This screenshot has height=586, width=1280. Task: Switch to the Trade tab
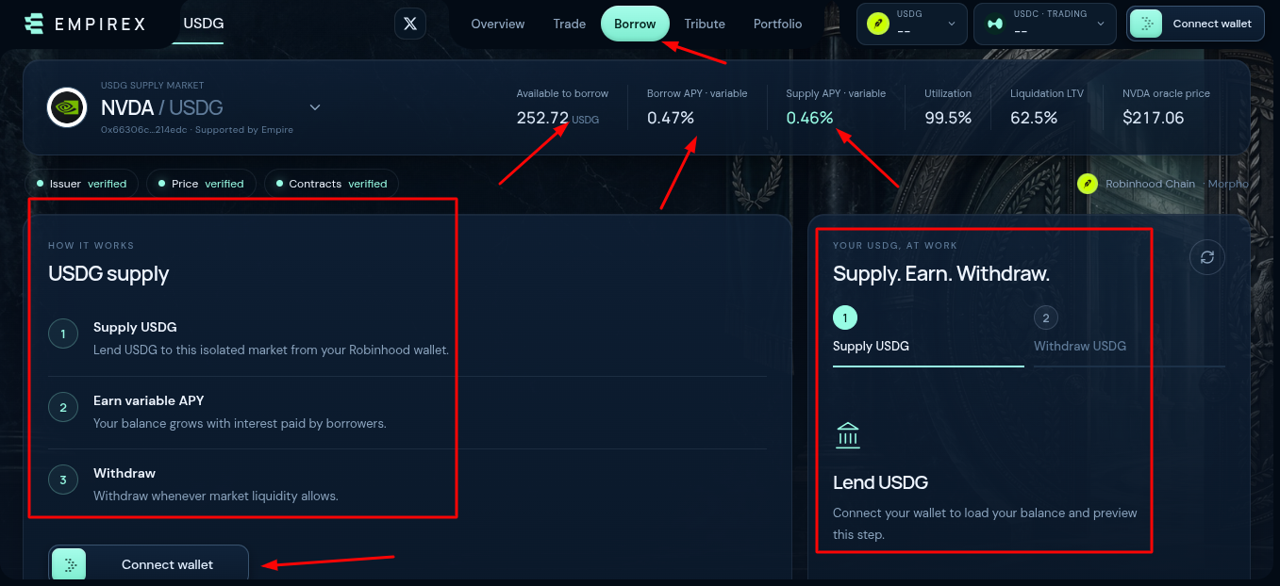click(570, 24)
